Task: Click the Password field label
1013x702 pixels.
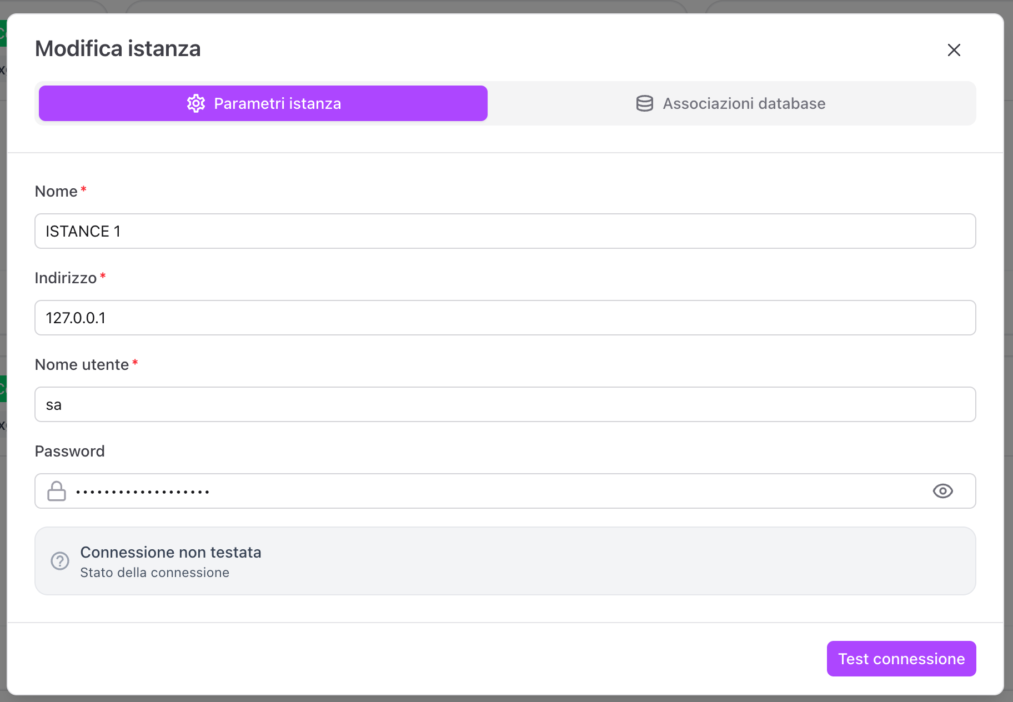Action: [69, 451]
